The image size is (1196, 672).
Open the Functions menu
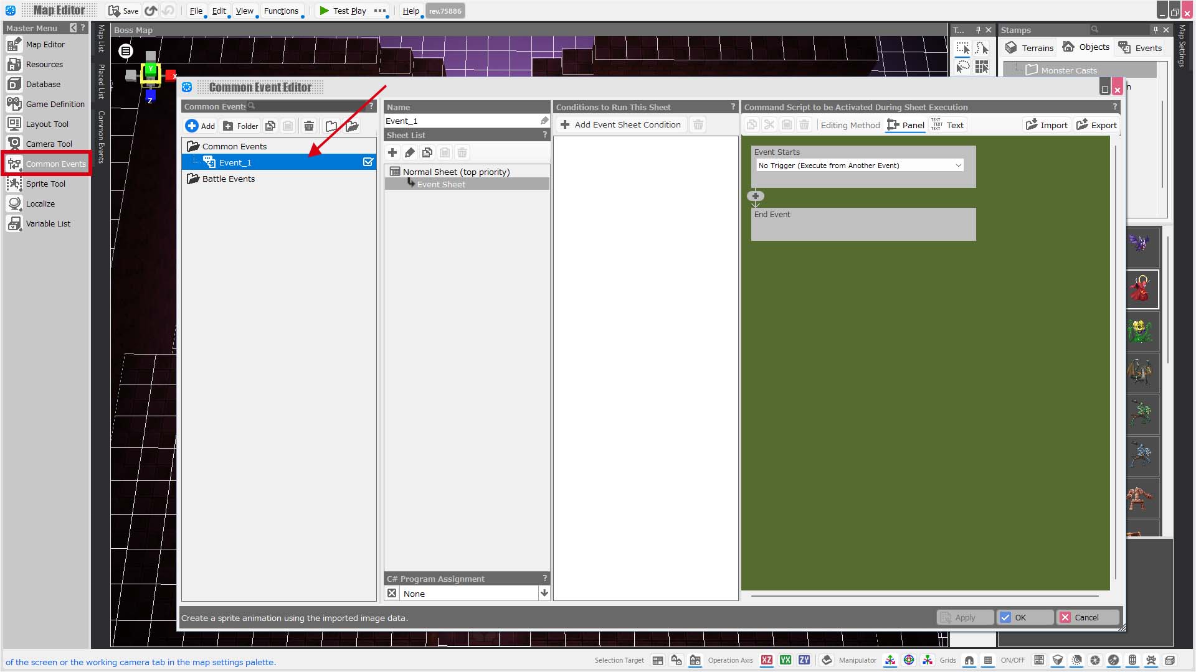pos(281,11)
